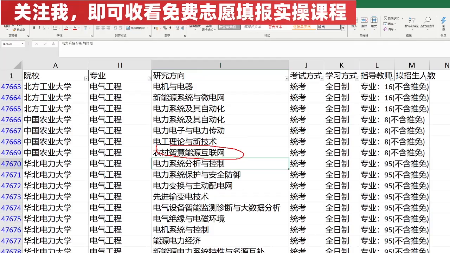450x253 pixels.
Task: Open the 自动求和 dropdown arrow
Action: [x=402, y=18]
